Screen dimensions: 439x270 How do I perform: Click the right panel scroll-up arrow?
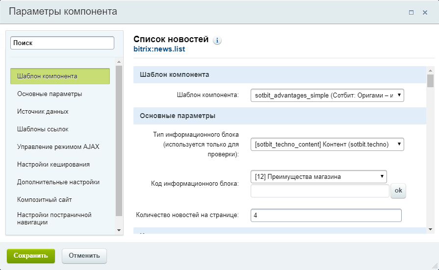pyautogui.click(x=430, y=70)
